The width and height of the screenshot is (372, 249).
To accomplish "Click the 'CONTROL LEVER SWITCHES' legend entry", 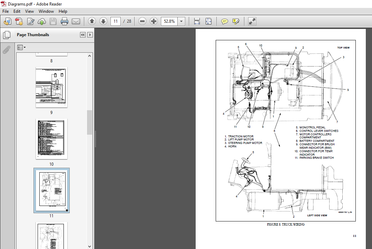I will tap(319, 131).
